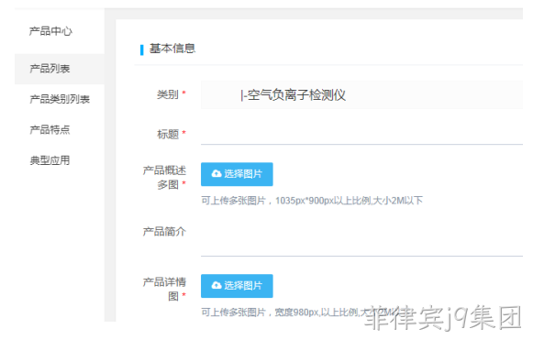The image size is (533, 340).
Task: Click the 产品简介 field label
Action: 164,232
